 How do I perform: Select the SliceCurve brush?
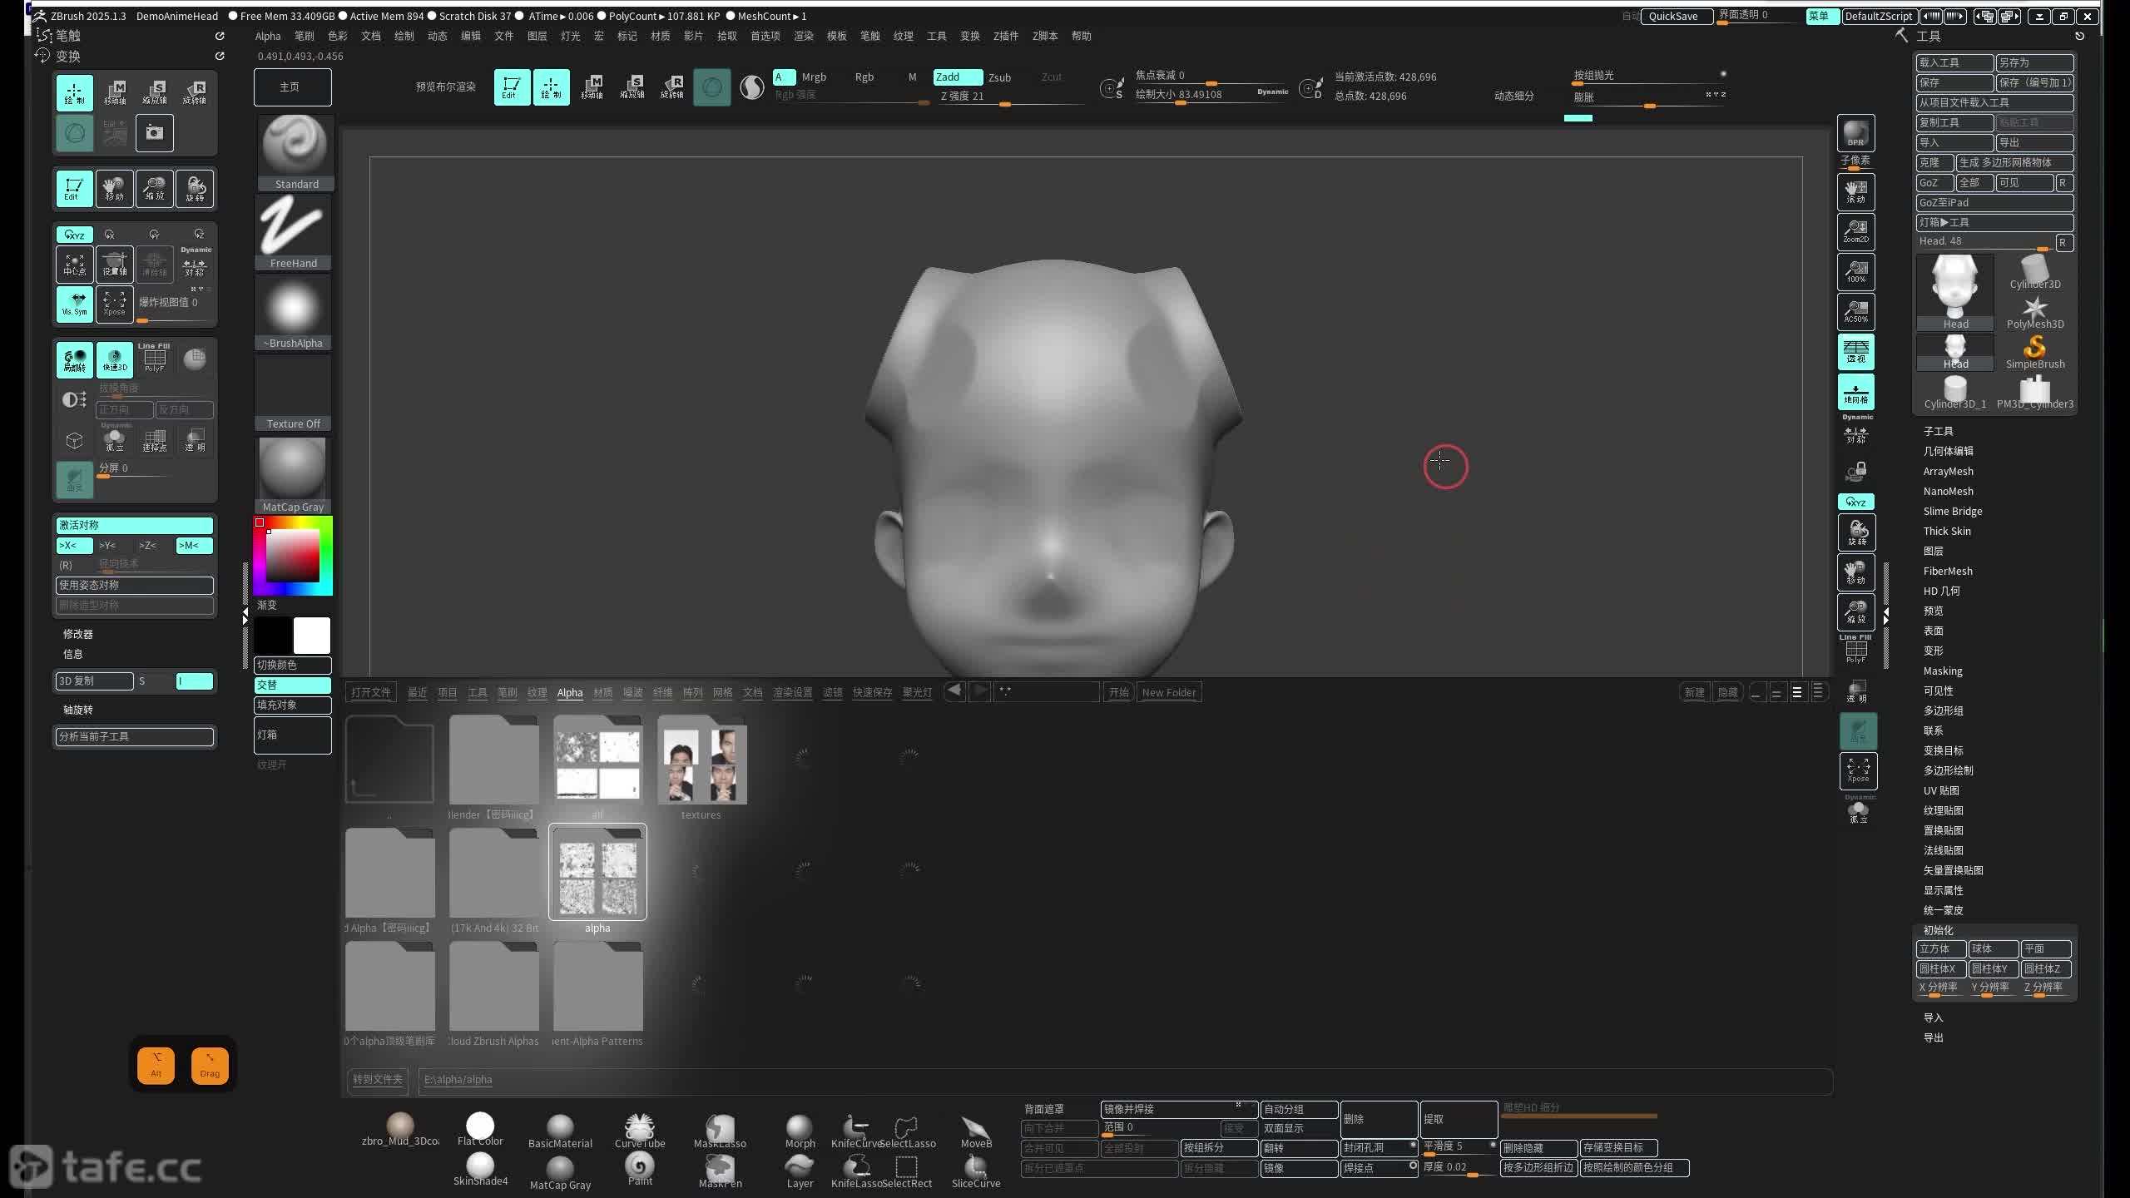tap(976, 1171)
